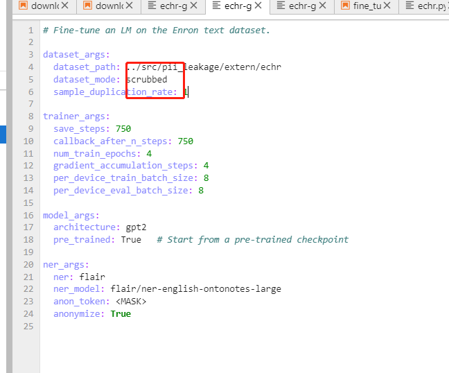The height and width of the screenshot is (373, 449).
Task: Click the 'ner:' key
Action: click(64, 277)
